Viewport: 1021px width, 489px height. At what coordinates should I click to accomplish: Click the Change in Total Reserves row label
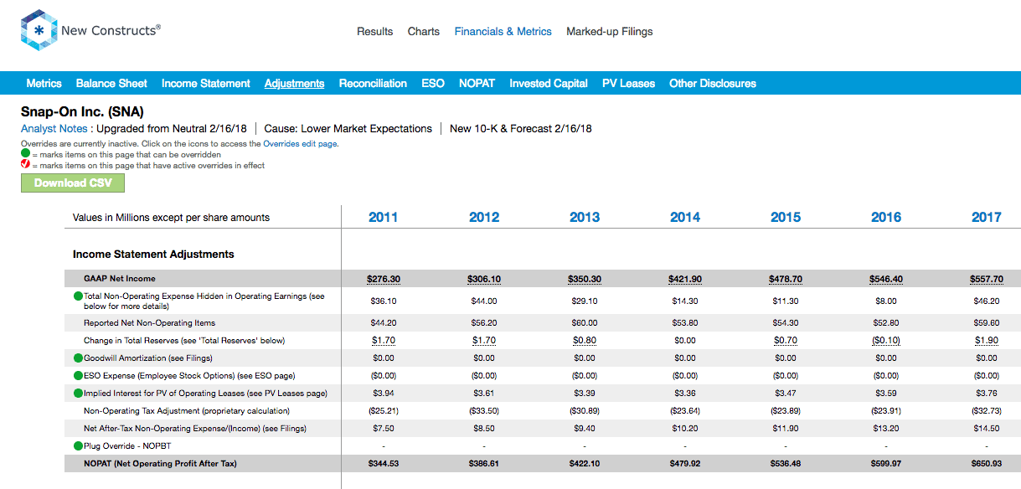184,341
